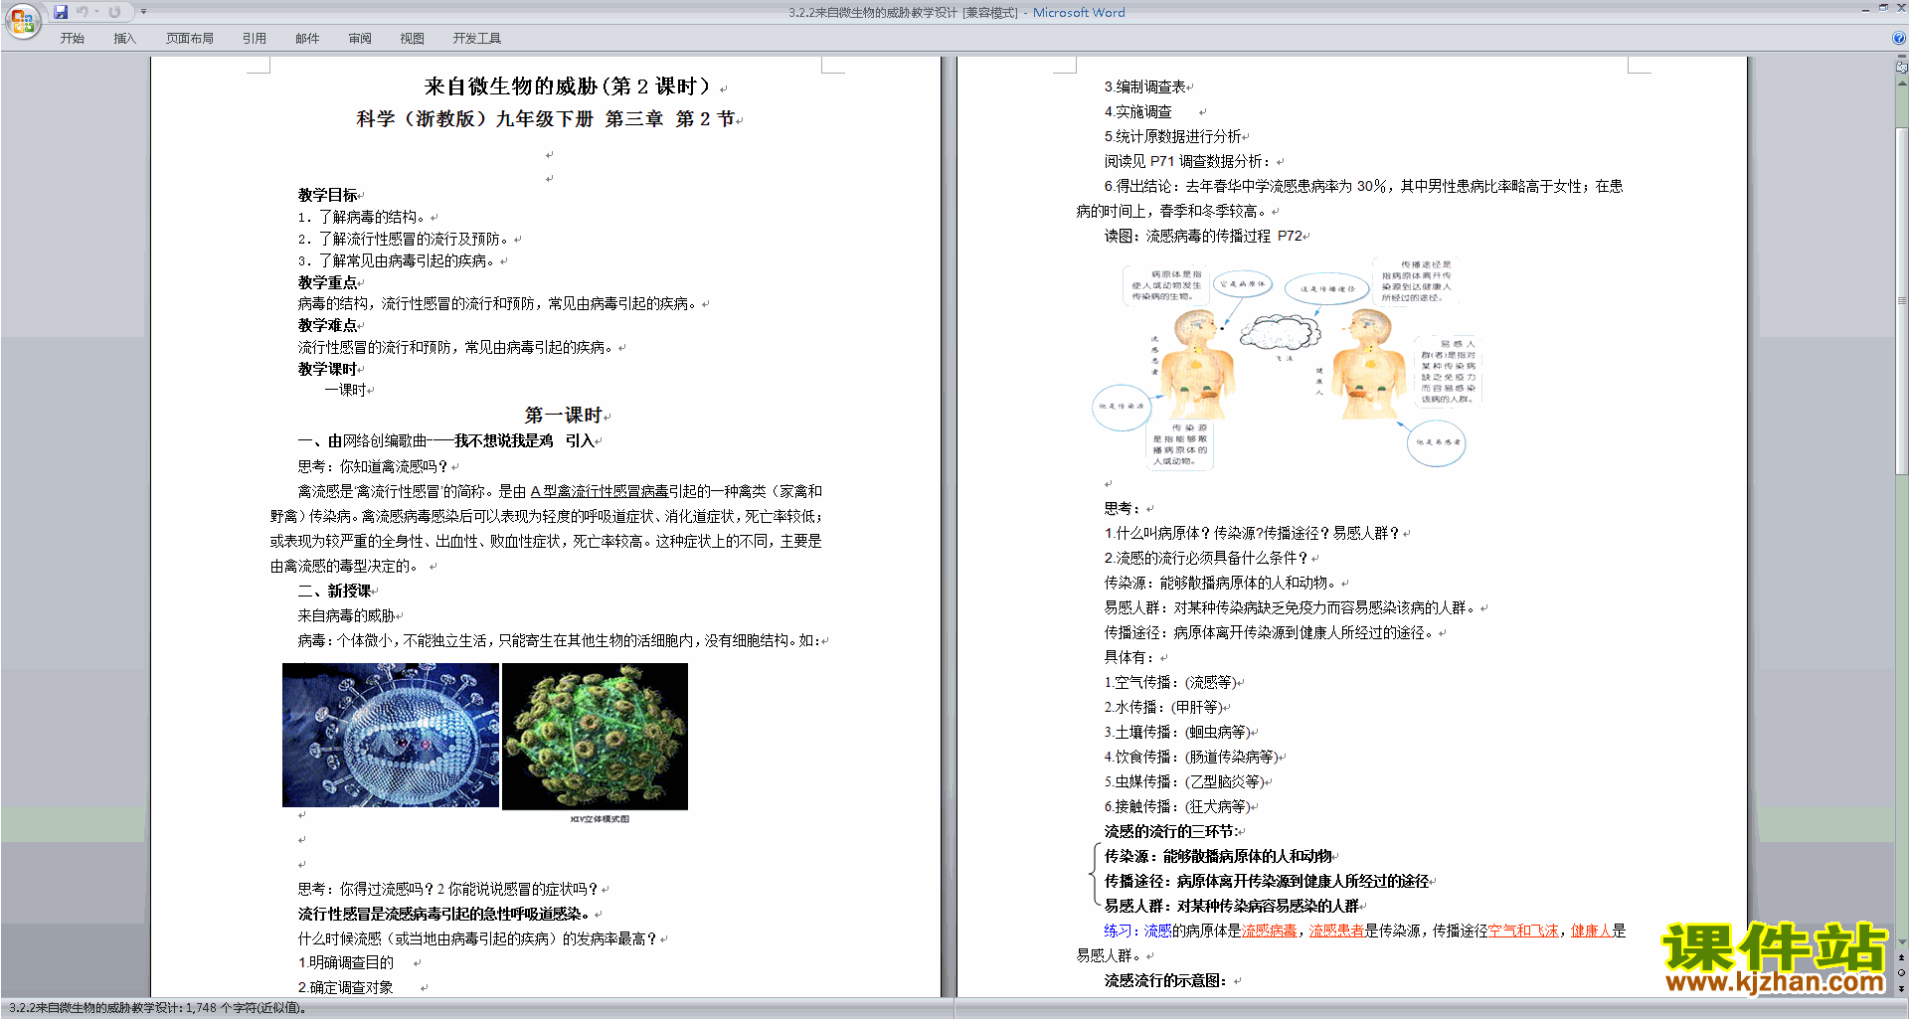Click the Save icon in Quick Access Toolbar
This screenshot has width=1909, height=1019.
(61, 12)
